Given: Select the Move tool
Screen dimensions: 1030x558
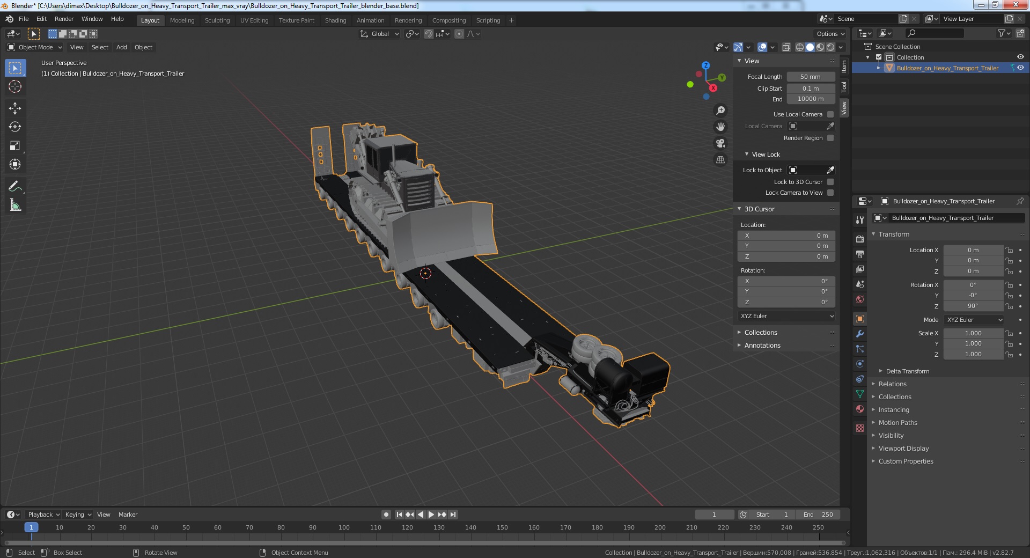Looking at the screenshot, I should coord(15,108).
